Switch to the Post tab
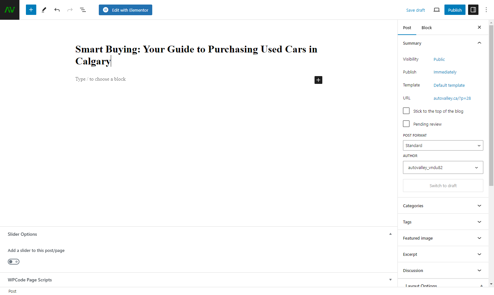The height and width of the screenshot is (295, 494). [x=407, y=28]
